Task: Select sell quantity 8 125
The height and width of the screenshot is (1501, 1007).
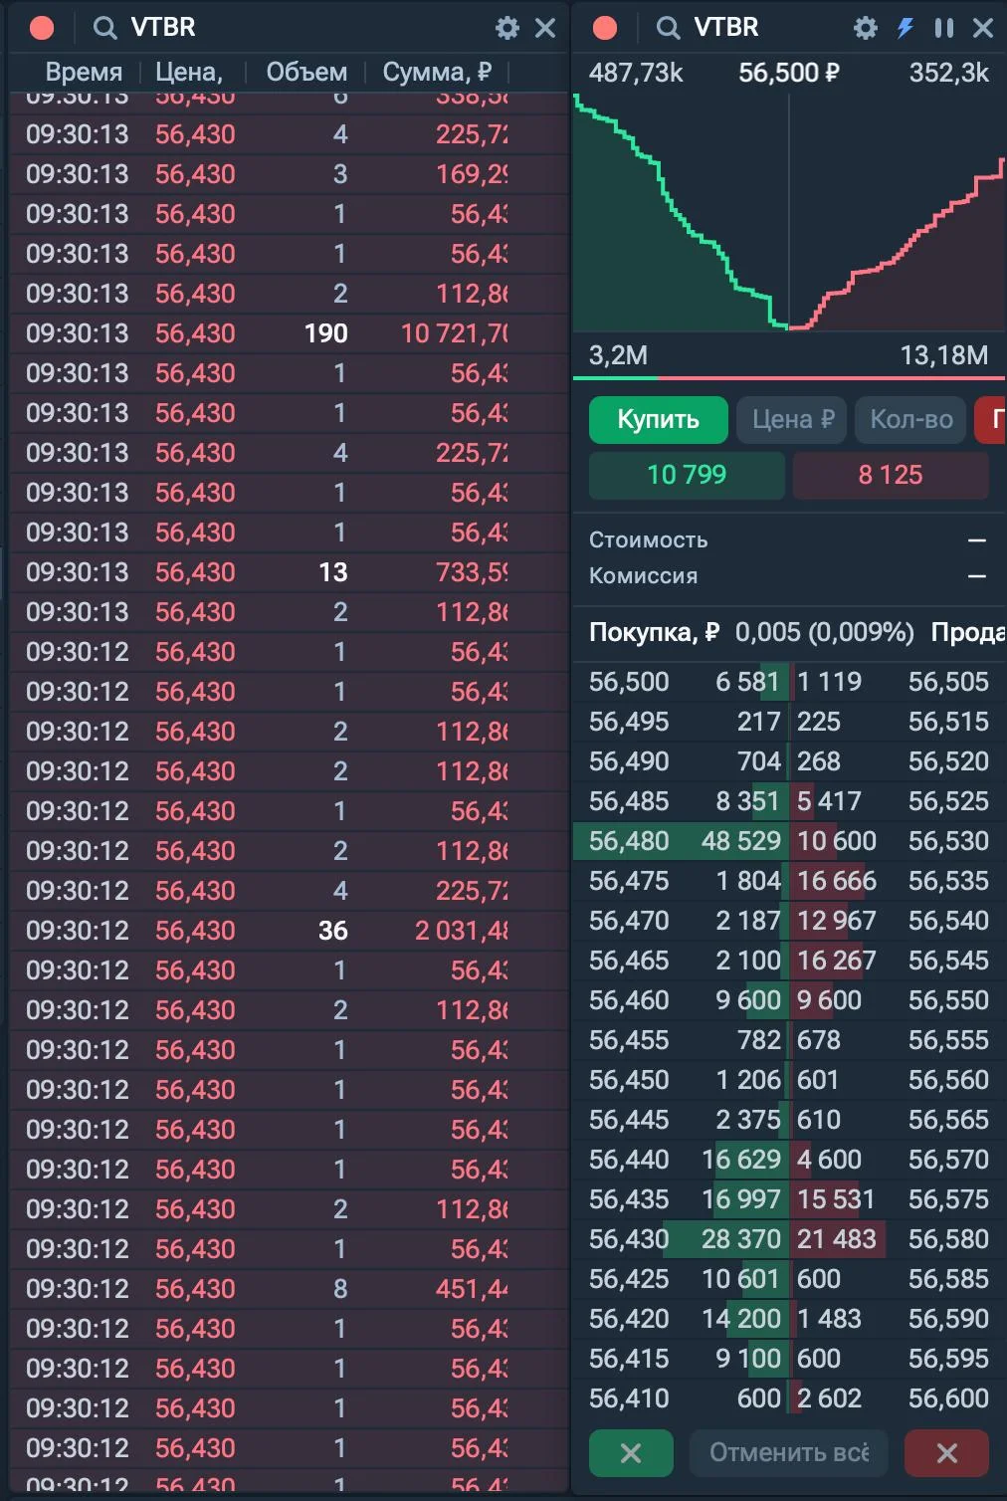Action: [x=891, y=475]
